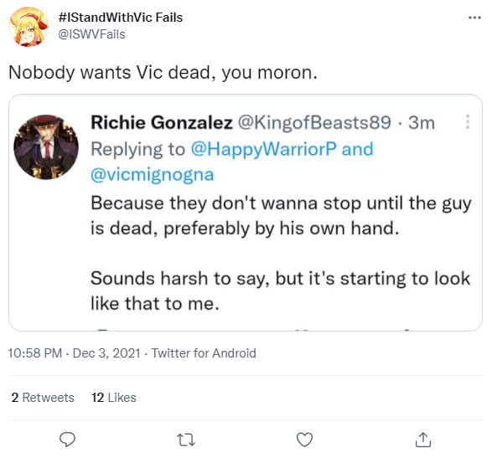Click the ISWVFails anime profile avatar
This screenshot has width=492, height=458.
point(28,27)
